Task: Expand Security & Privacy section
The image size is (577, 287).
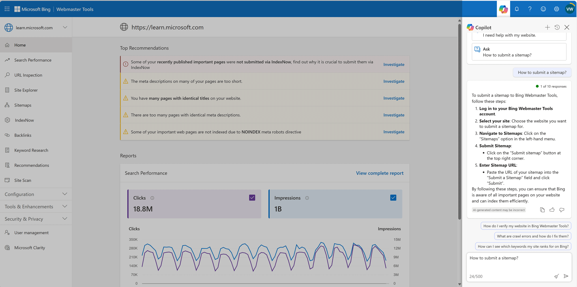Action: 36,219
